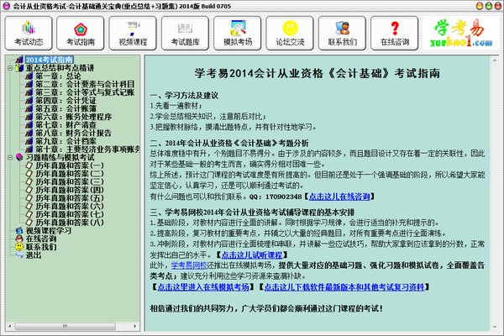Select 在线咨询 tree item
Screen dimensions: 504x336
[41, 239]
